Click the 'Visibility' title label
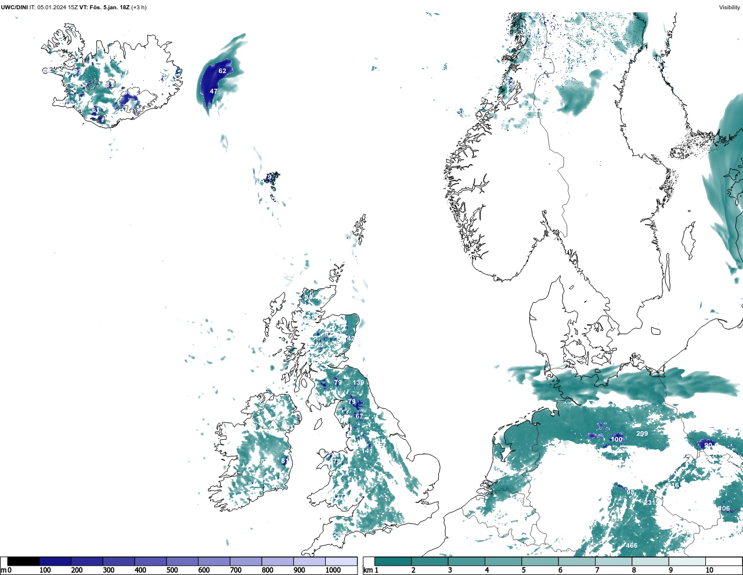 (730, 8)
